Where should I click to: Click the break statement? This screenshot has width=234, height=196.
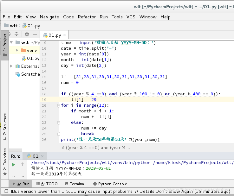pos(88,134)
